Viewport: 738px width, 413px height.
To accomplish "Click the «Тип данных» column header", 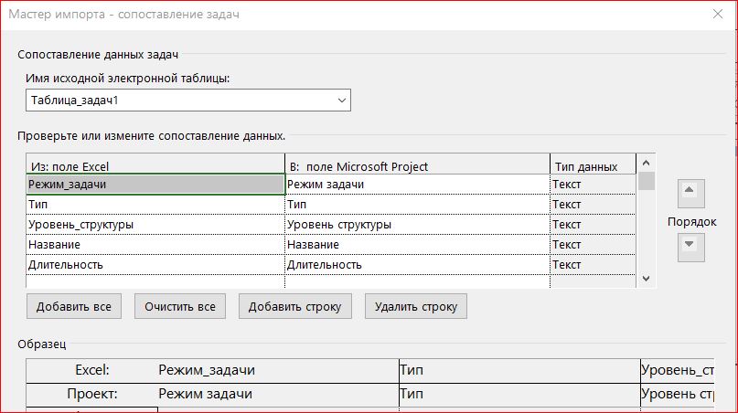I will pyautogui.click(x=593, y=166).
